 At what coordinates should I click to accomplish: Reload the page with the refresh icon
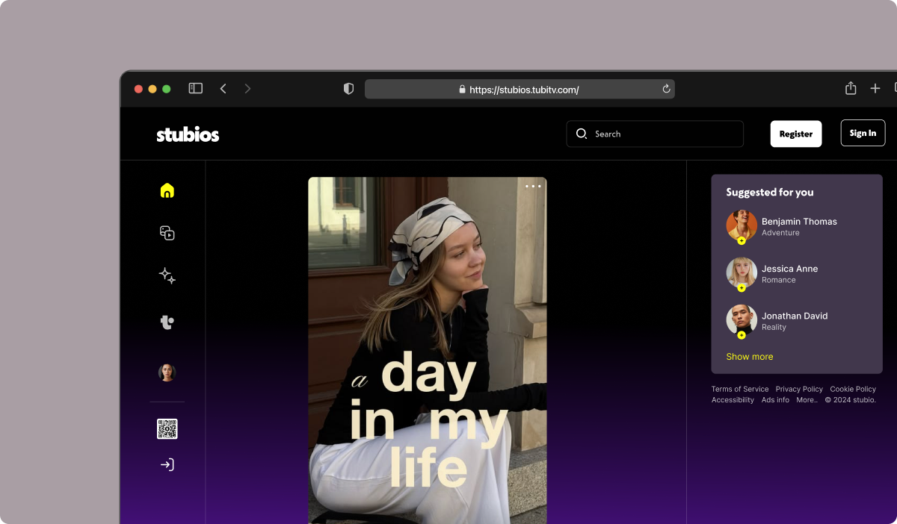(x=666, y=89)
